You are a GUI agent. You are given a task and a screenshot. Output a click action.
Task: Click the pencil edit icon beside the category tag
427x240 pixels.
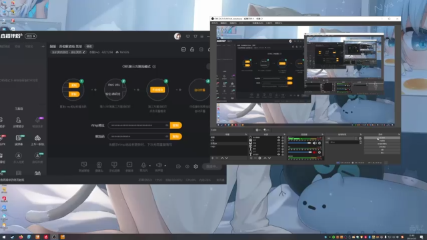coord(84,52)
